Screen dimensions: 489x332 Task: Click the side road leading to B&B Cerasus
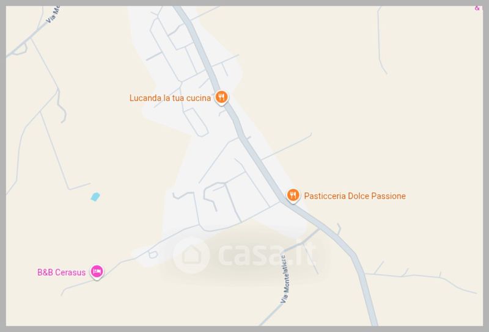coord(131,259)
